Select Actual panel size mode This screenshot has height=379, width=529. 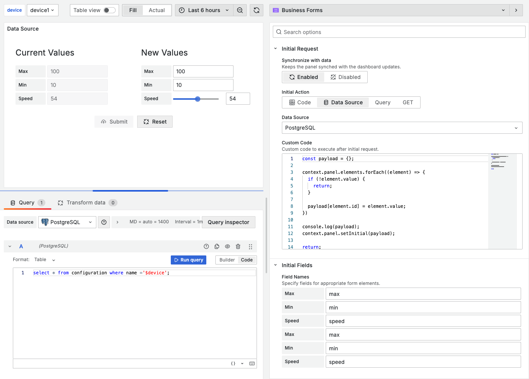(x=157, y=10)
